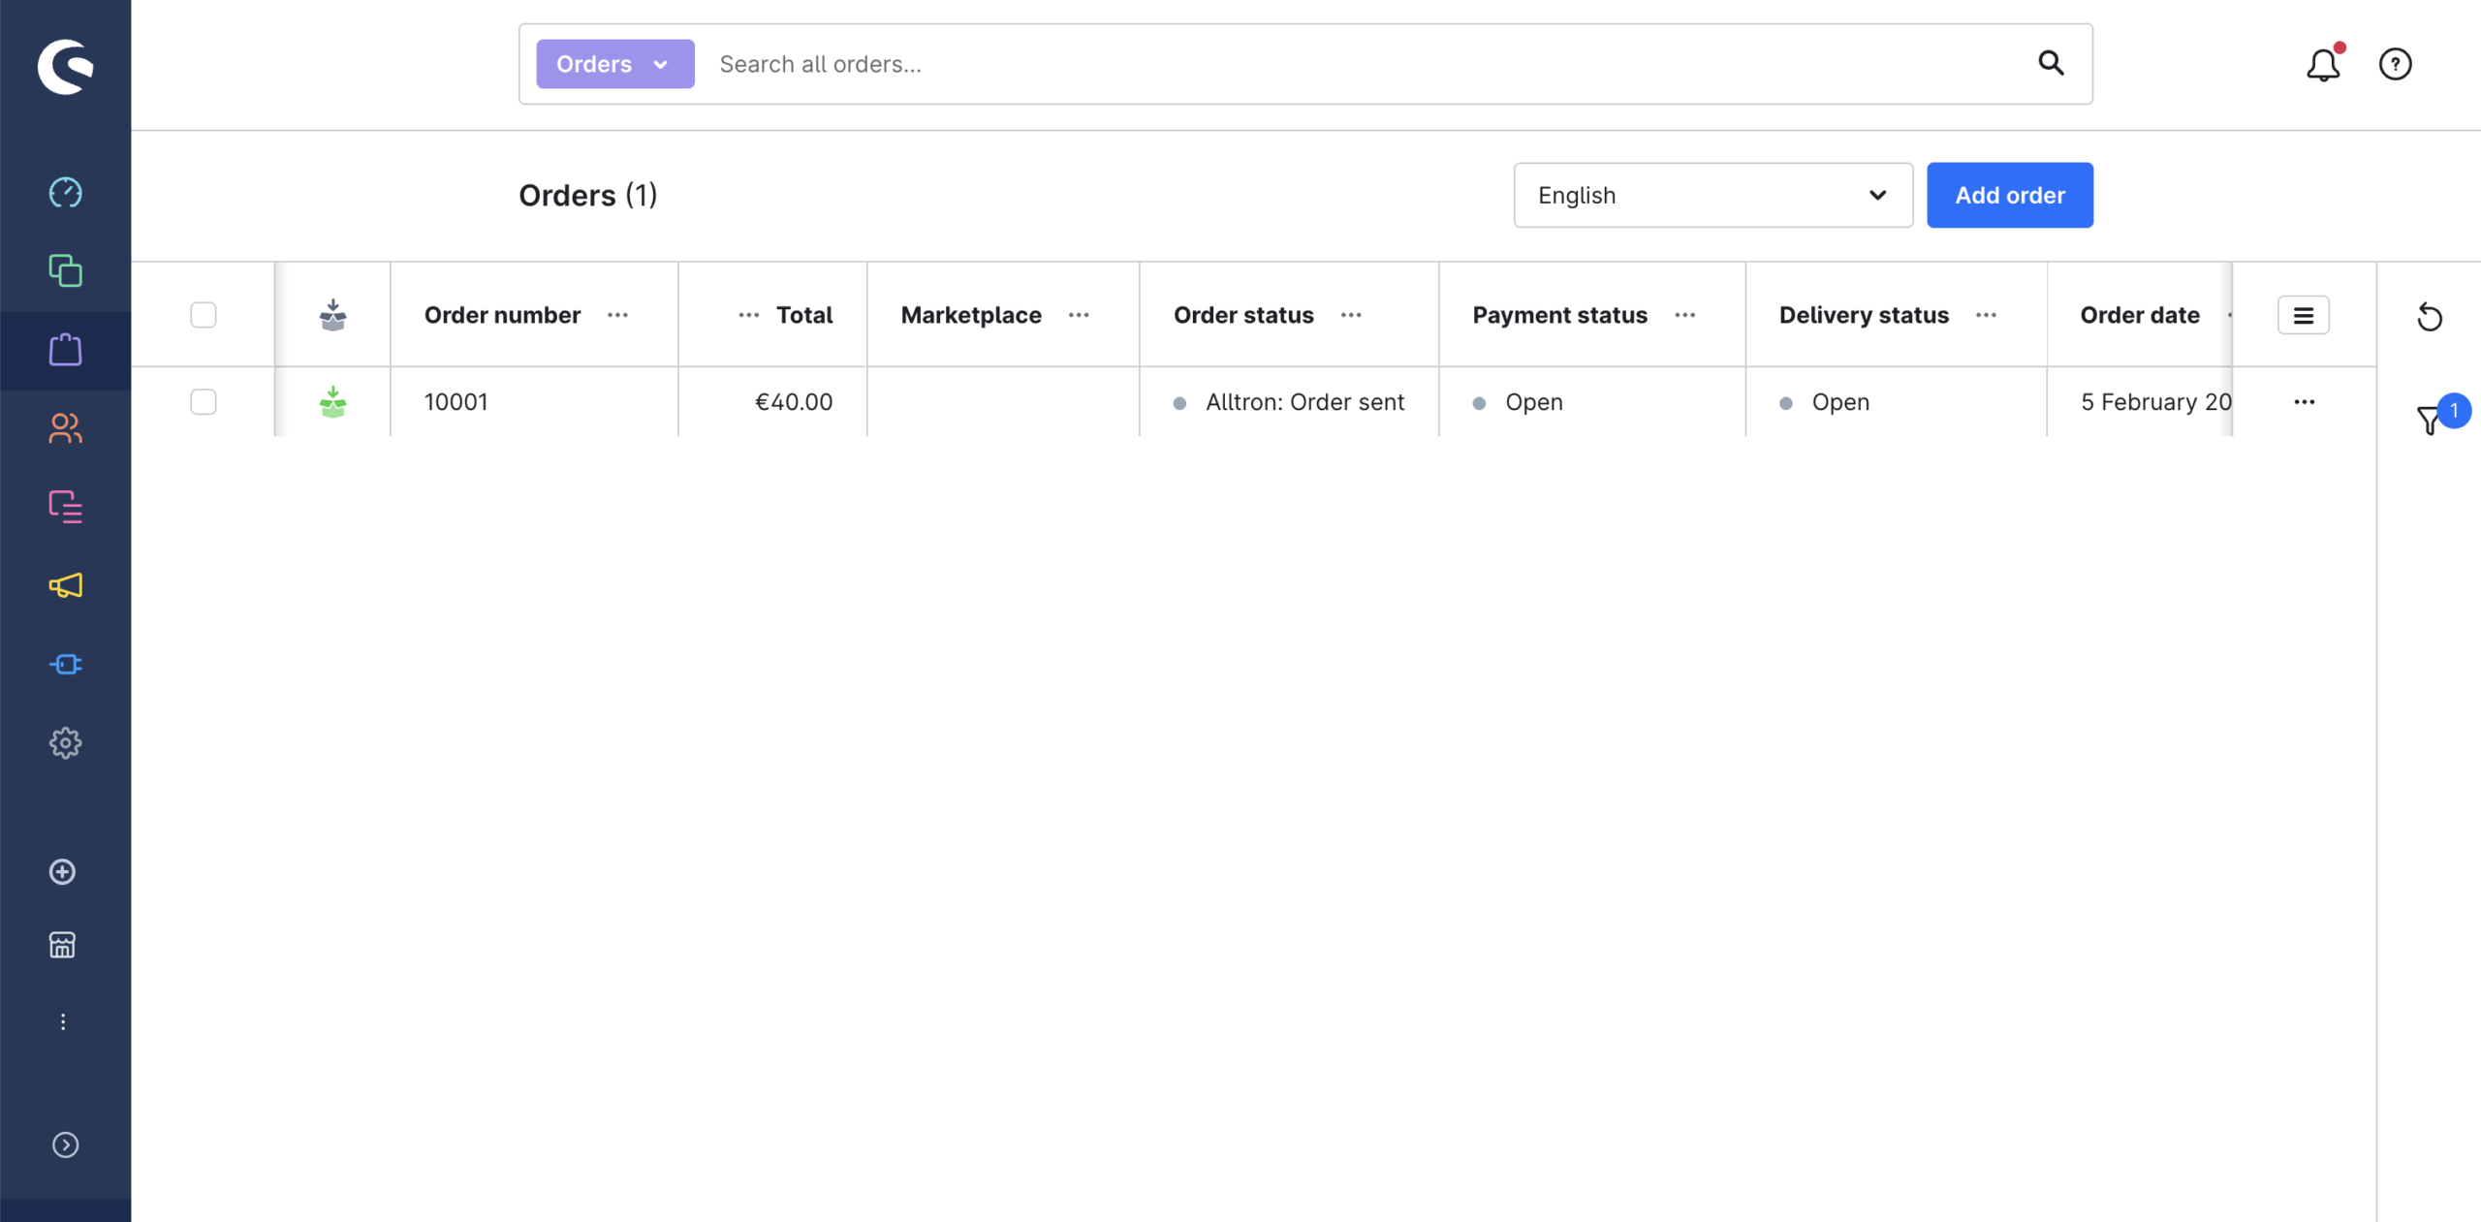Expand the sidebar with the arrow button
The width and height of the screenshot is (2481, 1222).
(x=65, y=1144)
